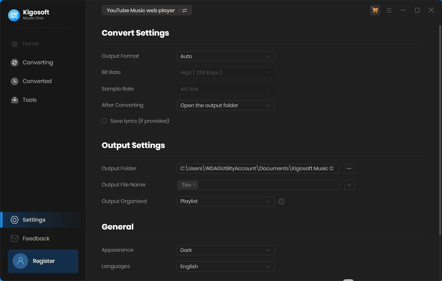Remove the Title tag with its X
Screen dimensions: 442x281
194,185
